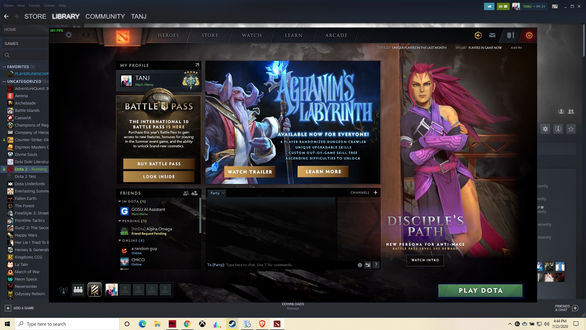The width and height of the screenshot is (586, 330).
Task: Open Steam game settings gear behind overlay
Action: (x=545, y=129)
